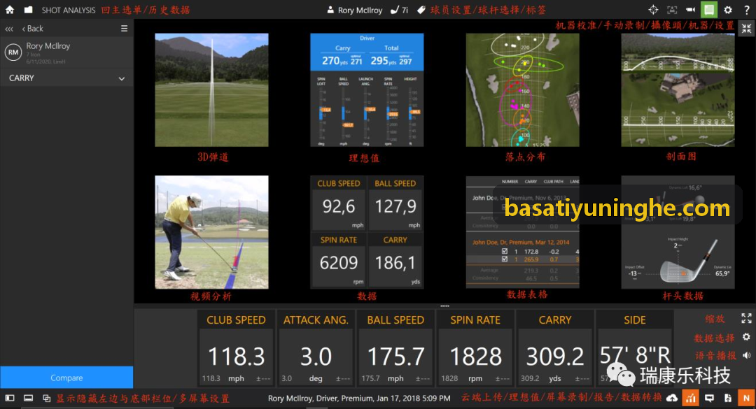Open the data tile selection gear

click(746, 337)
